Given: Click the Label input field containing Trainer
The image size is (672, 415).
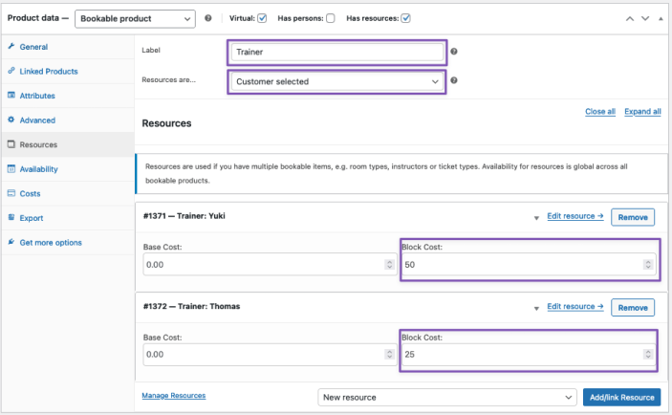Looking at the screenshot, I should [337, 53].
